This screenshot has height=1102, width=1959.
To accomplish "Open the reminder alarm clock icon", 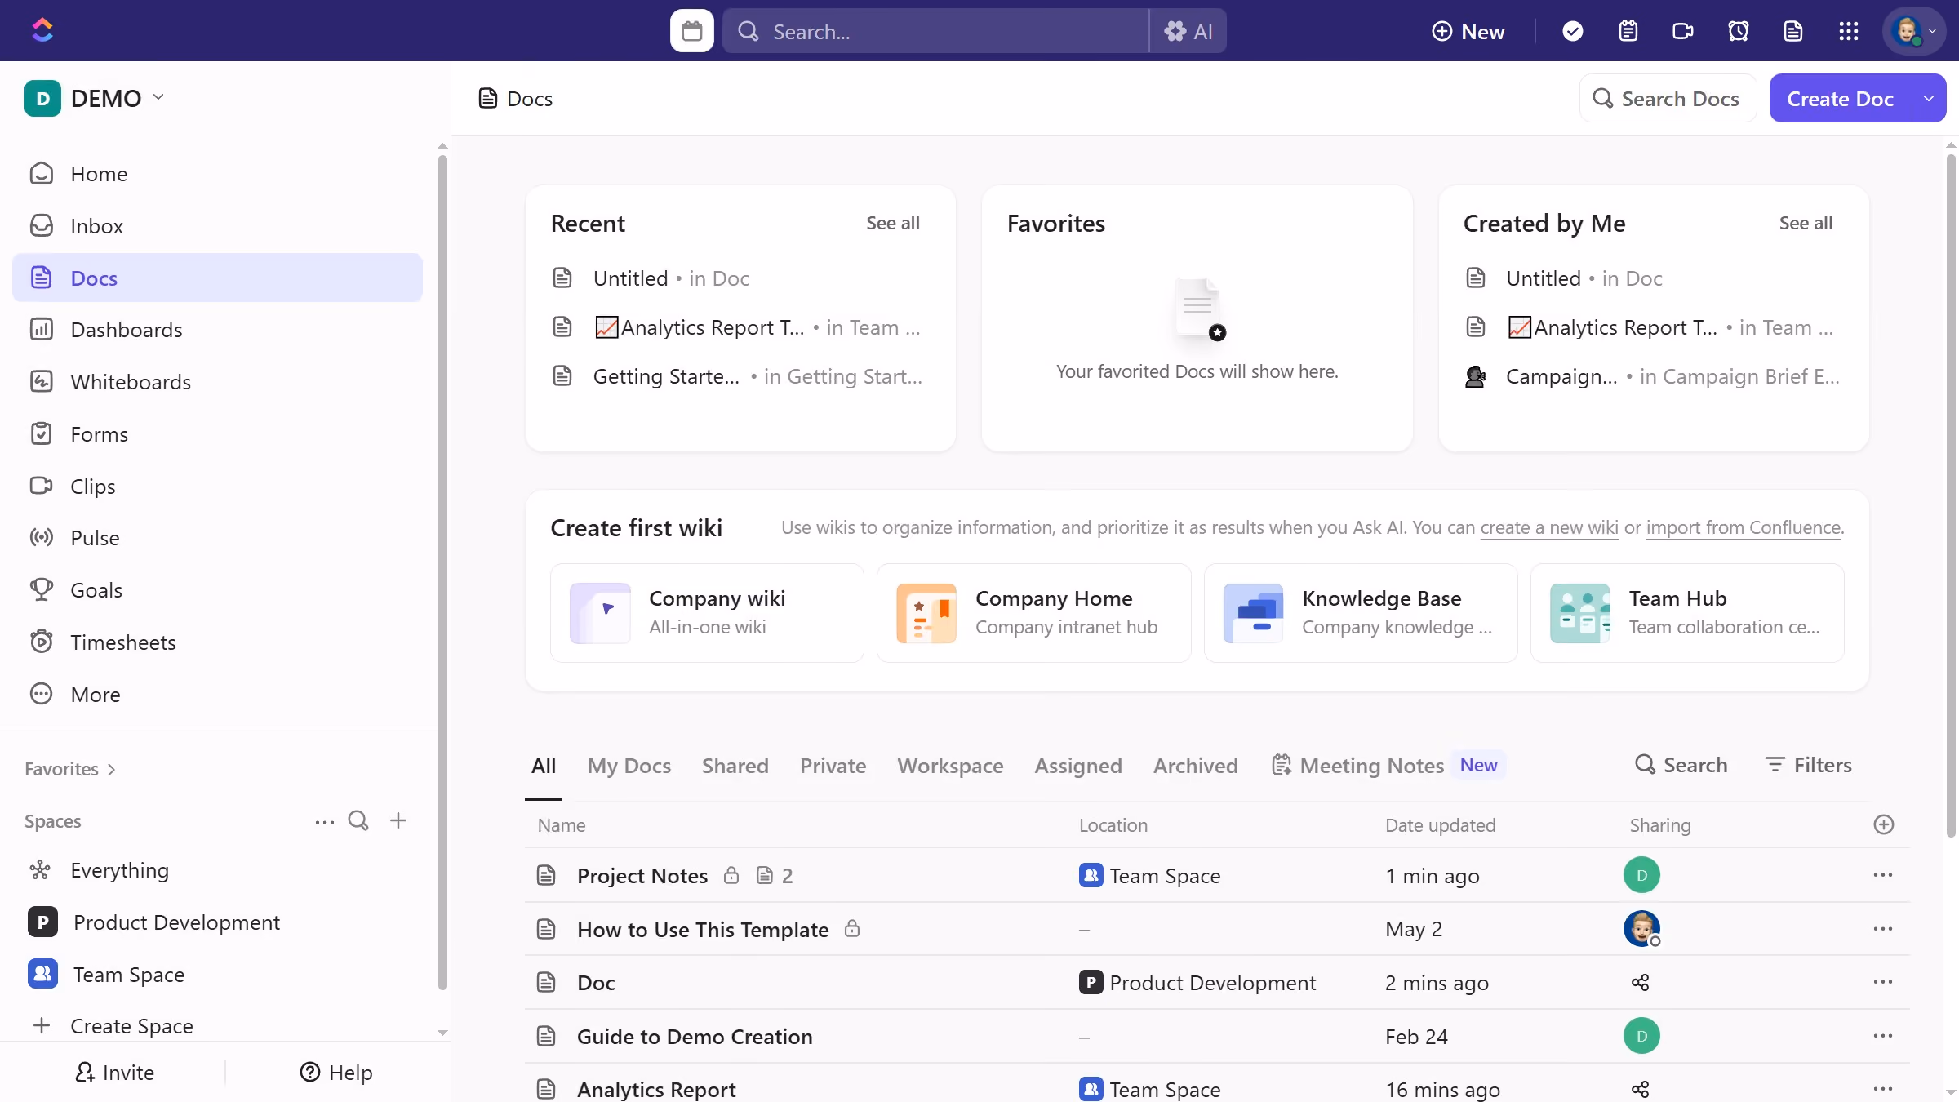I will 1739,31.
